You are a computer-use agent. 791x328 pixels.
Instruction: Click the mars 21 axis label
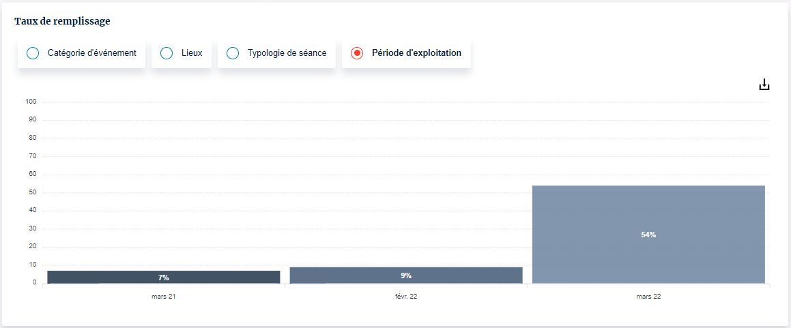pyautogui.click(x=163, y=297)
